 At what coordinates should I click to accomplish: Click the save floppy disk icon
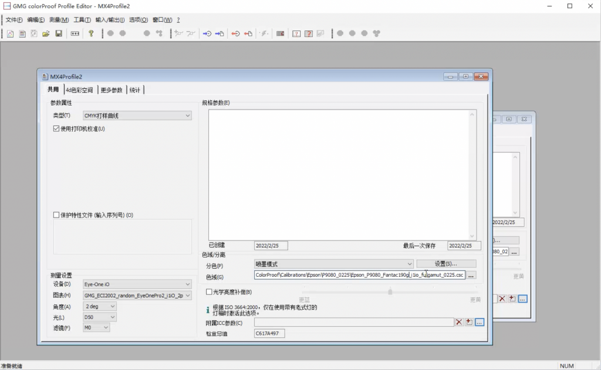(59, 33)
